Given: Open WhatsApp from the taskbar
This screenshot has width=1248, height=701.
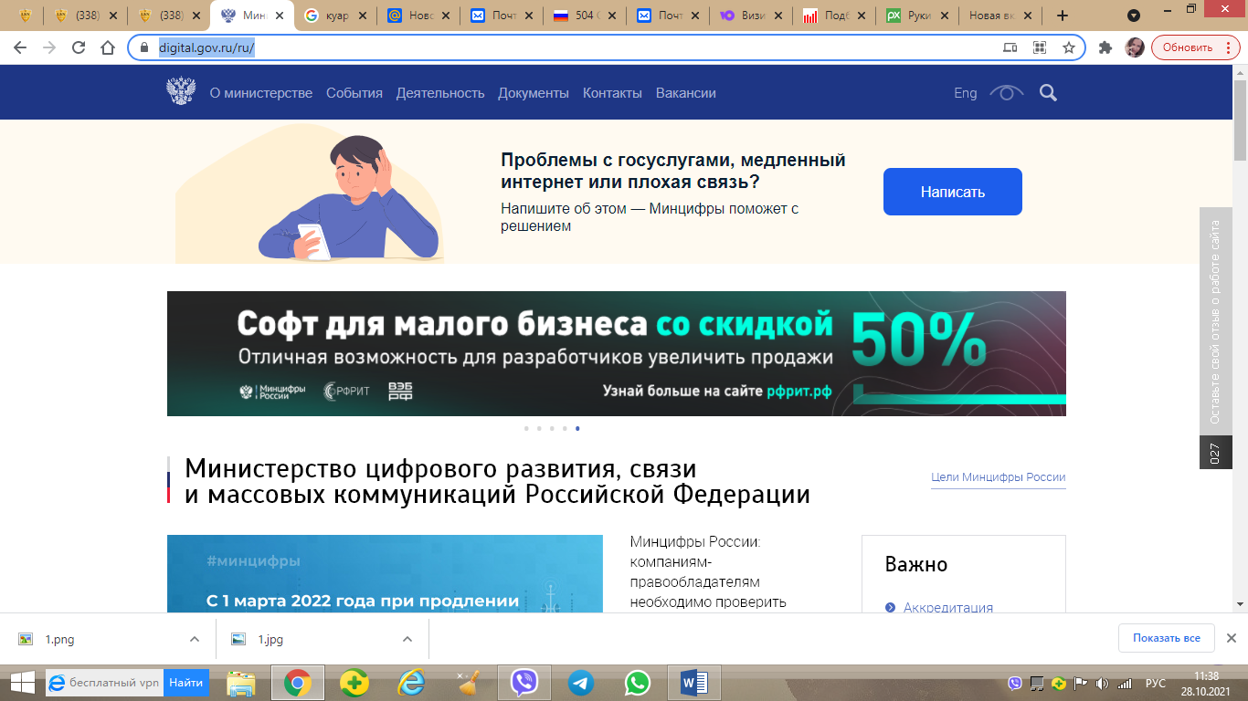Looking at the screenshot, I should coord(637,683).
